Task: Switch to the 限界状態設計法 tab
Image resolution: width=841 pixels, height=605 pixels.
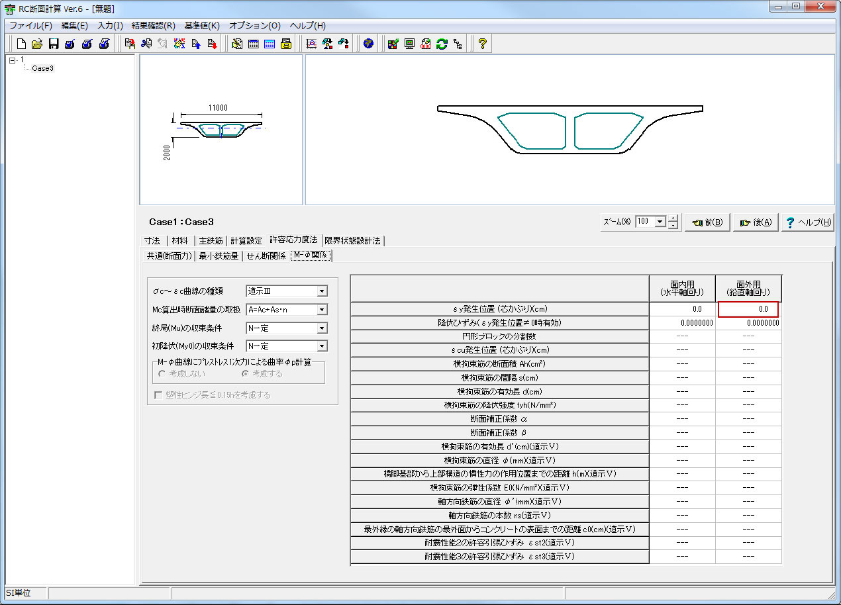Action: coord(353,240)
